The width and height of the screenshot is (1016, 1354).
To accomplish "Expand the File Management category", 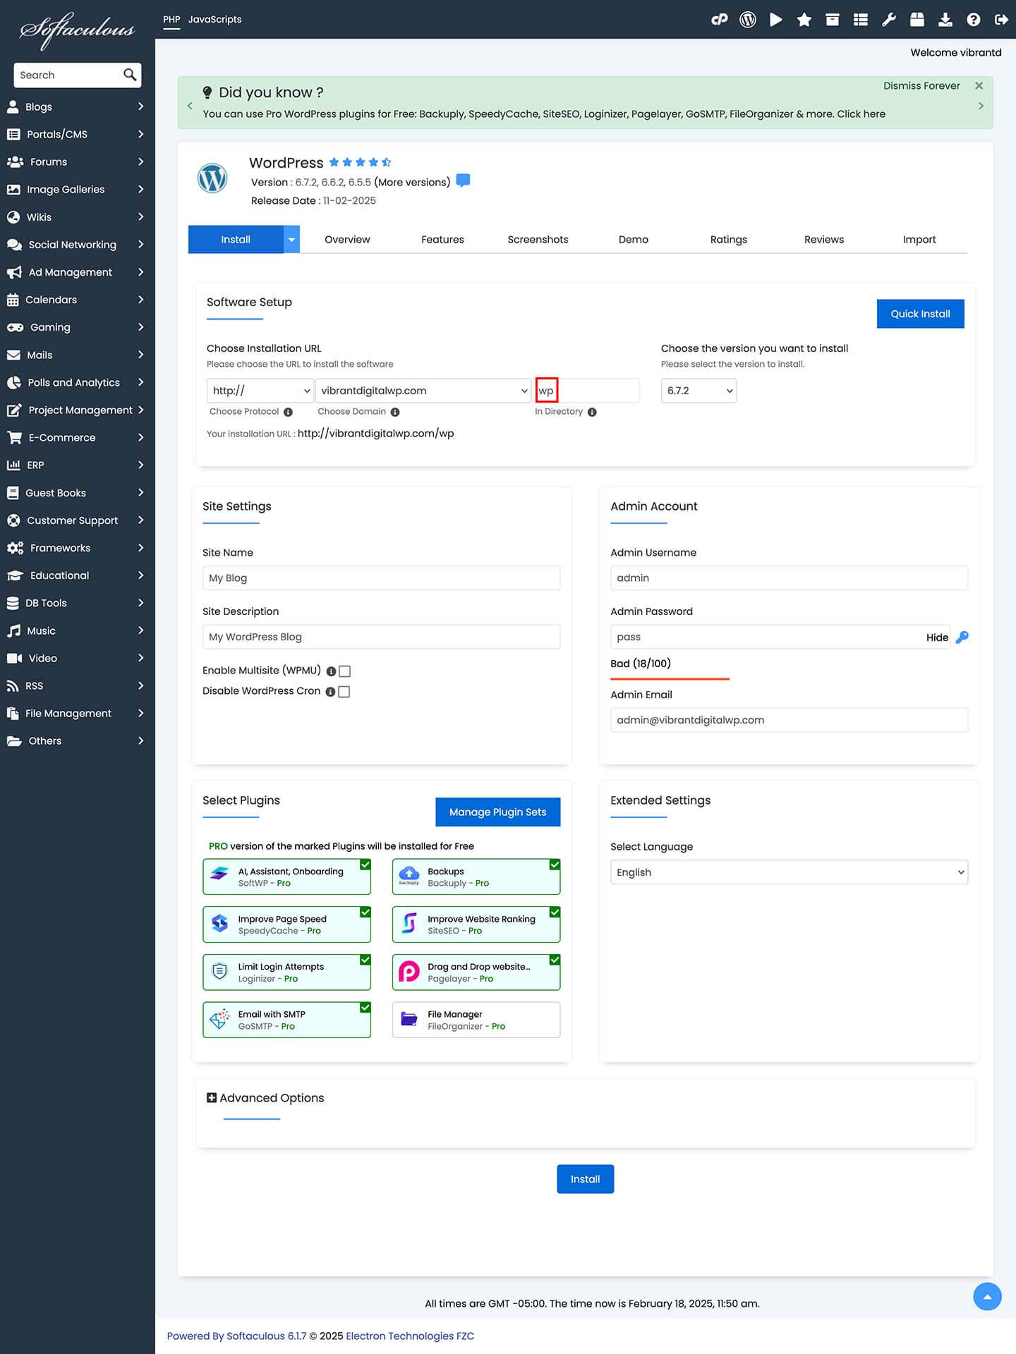I will 78,713.
